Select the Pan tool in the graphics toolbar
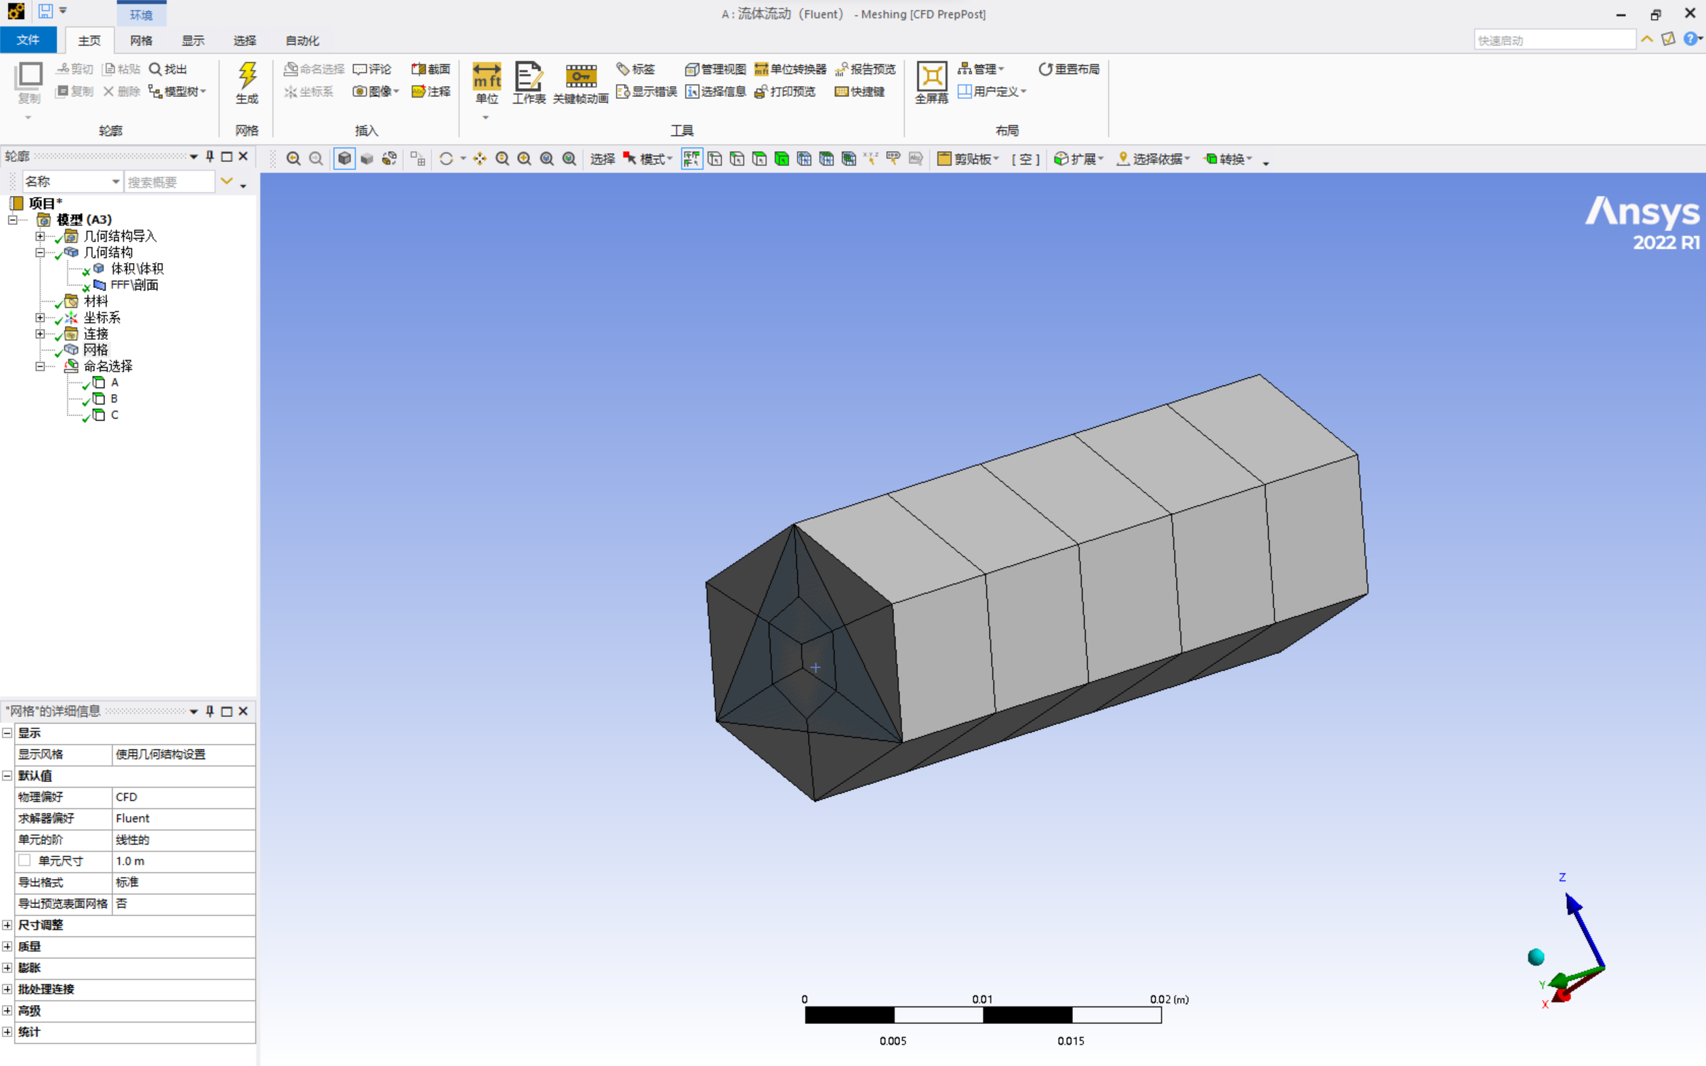1706x1066 pixels. [x=480, y=159]
